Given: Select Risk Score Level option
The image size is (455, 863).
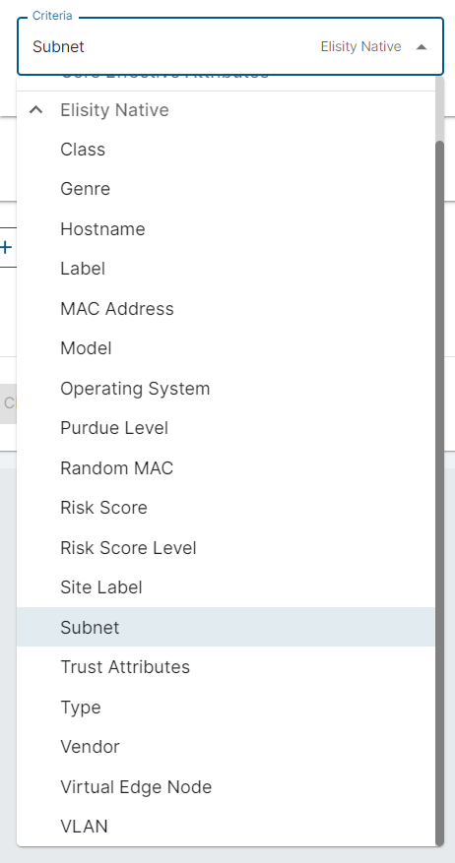Looking at the screenshot, I should pyautogui.click(x=226, y=548).
